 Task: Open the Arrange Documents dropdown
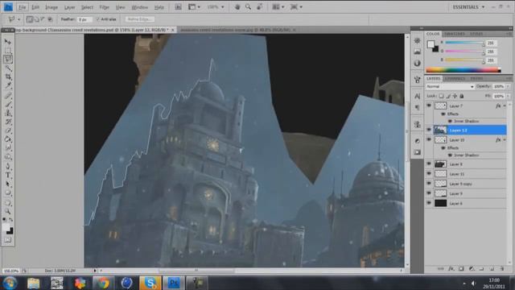point(278,7)
